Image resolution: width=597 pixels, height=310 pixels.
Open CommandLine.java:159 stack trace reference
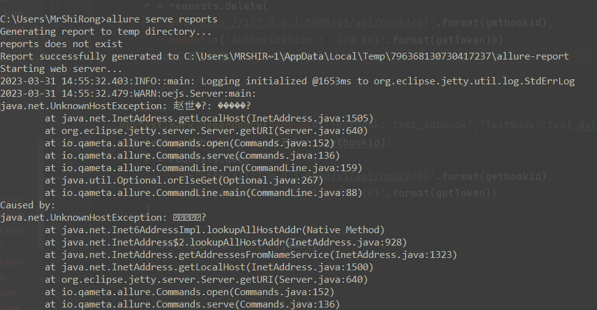[301, 168]
